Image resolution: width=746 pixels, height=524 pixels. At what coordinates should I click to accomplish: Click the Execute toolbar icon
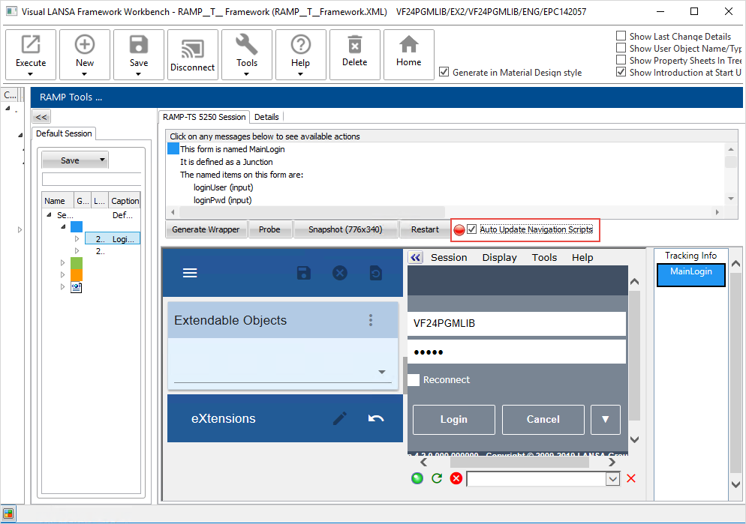tap(31, 46)
